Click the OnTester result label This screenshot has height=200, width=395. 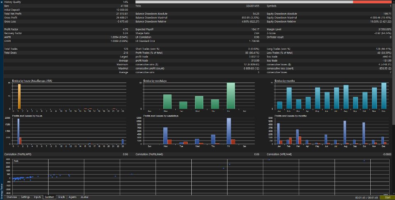[275, 37]
